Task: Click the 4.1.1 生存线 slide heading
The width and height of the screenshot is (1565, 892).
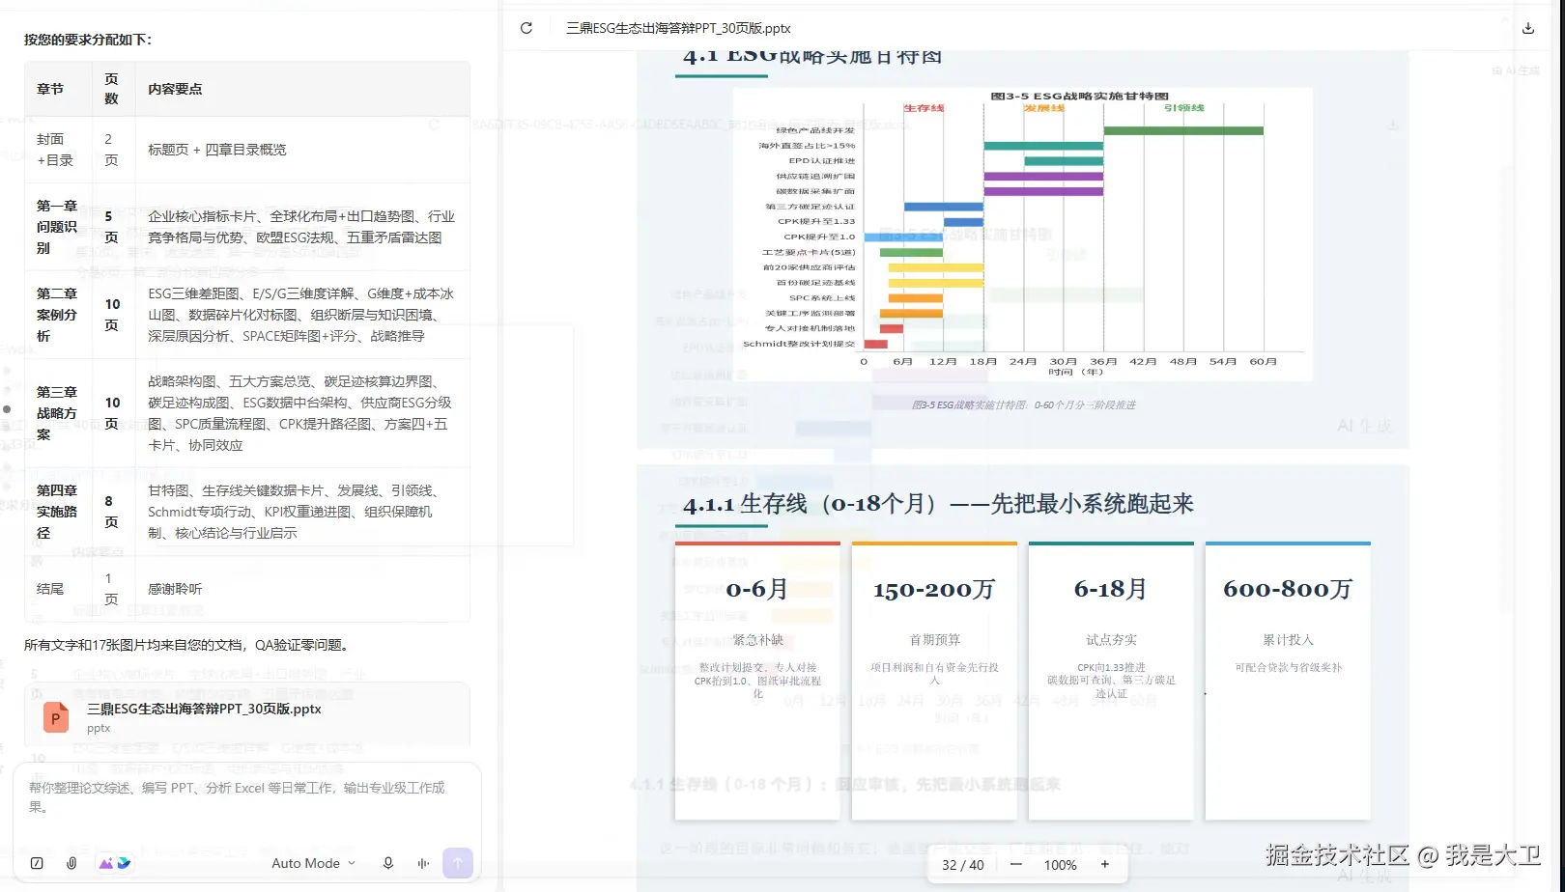Action: pos(938,504)
